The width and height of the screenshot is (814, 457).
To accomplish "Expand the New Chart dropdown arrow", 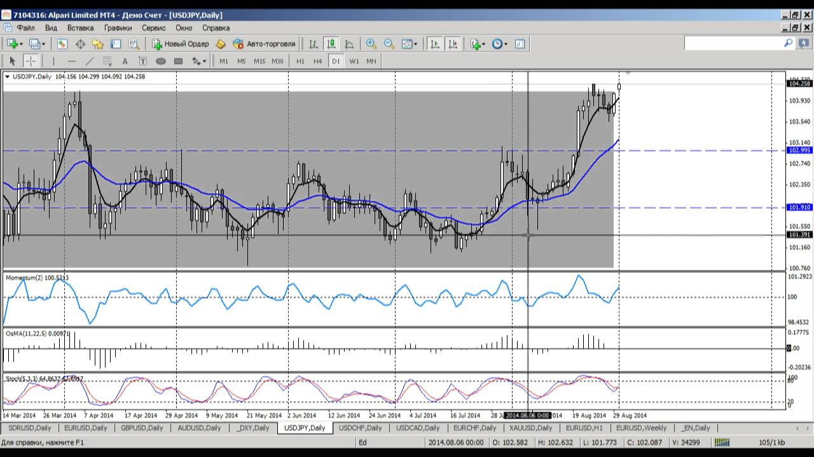I will (22, 44).
